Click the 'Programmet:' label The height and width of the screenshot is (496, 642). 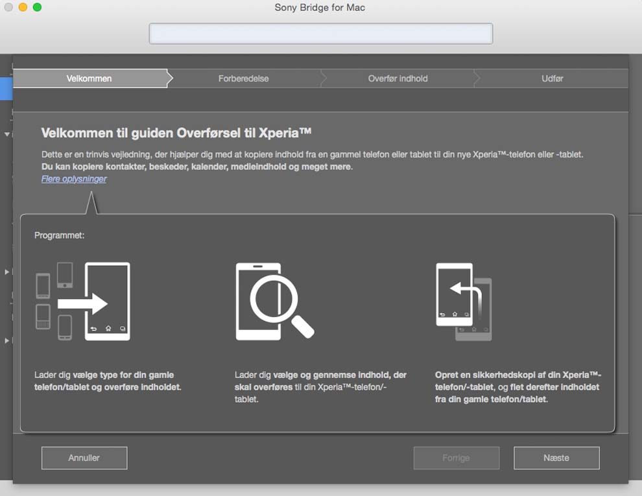pyautogui.click(x=60, y=235)
